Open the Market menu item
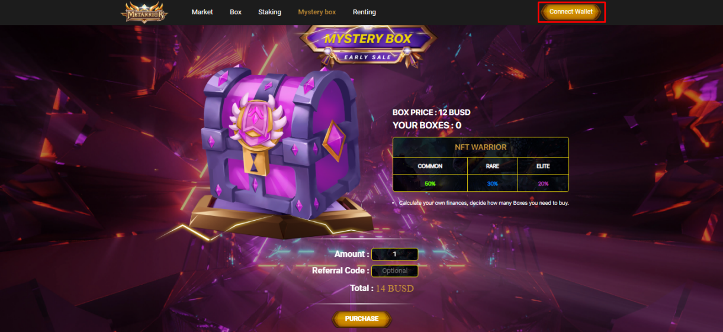This screenshot has height=332, width=723. (x=202, y=12)
